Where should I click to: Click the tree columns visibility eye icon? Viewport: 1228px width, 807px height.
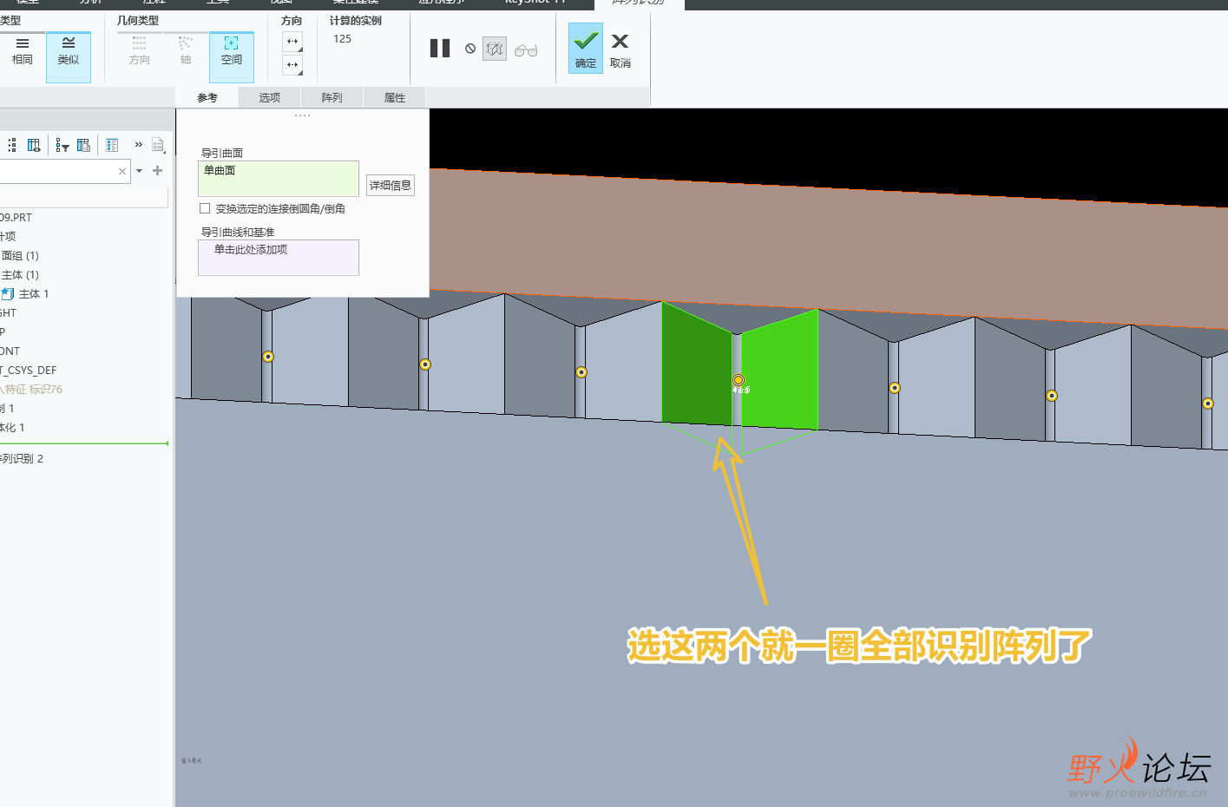(34, 145)
